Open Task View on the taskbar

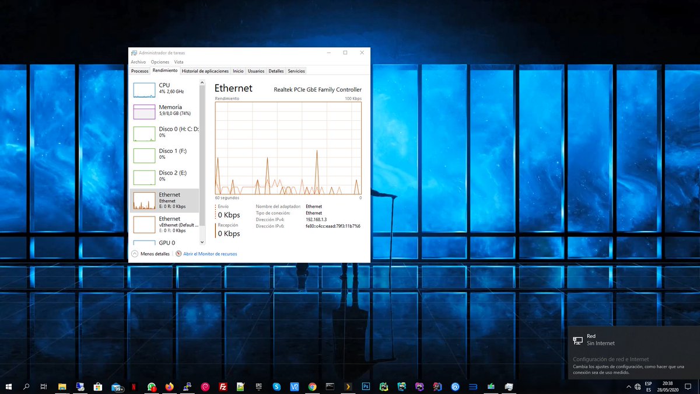[44, 386]
